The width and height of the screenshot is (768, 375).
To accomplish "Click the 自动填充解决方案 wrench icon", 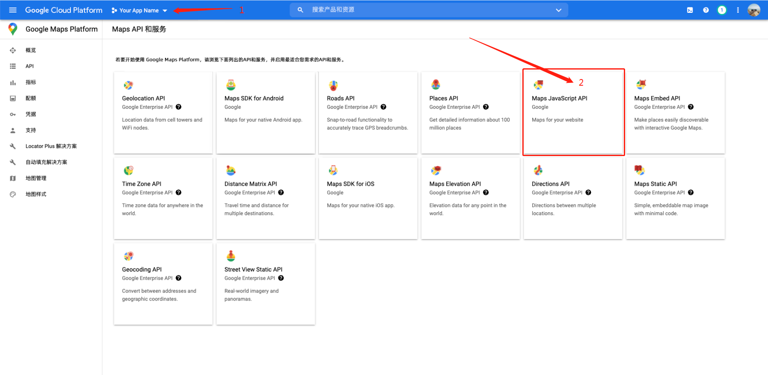I will (x=13, y=162).
